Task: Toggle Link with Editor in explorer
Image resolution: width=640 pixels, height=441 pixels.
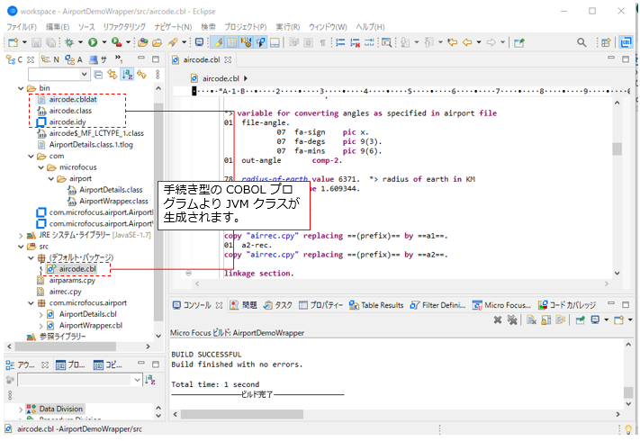Action: [x=112, y=74]
